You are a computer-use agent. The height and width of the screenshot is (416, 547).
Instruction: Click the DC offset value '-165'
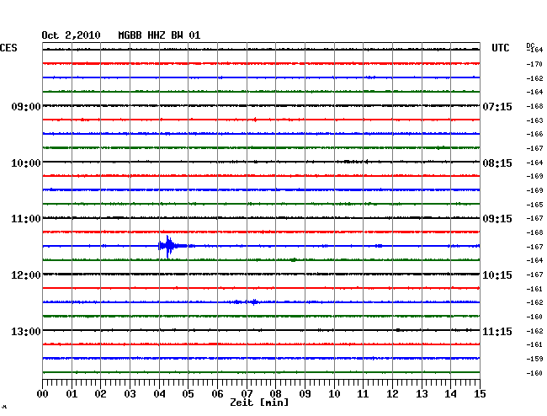click(534, 205)
